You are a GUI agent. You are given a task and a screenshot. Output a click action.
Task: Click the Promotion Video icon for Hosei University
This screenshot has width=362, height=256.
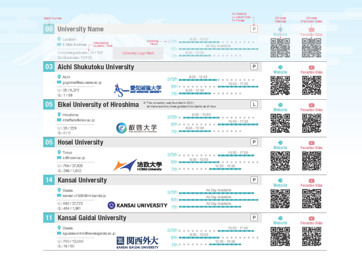(312, 143)
